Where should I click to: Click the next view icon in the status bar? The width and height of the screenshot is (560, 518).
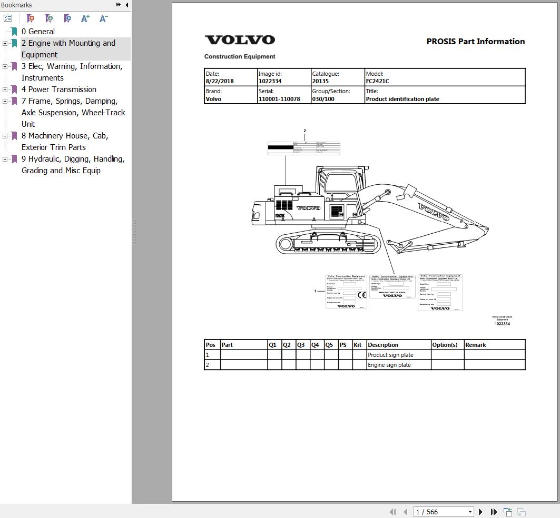pyautogui.click(x=522, y=512)
